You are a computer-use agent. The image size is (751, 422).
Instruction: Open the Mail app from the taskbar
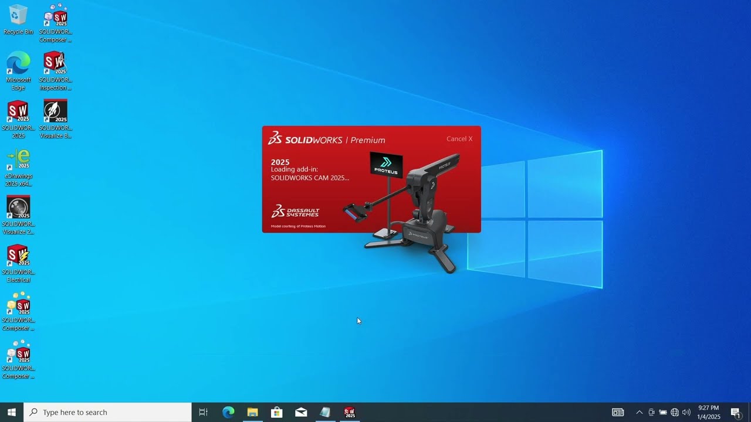[301, 412]
